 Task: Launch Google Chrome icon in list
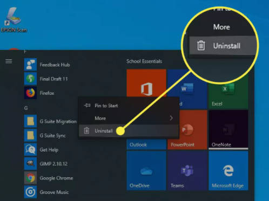coord(30,178)
